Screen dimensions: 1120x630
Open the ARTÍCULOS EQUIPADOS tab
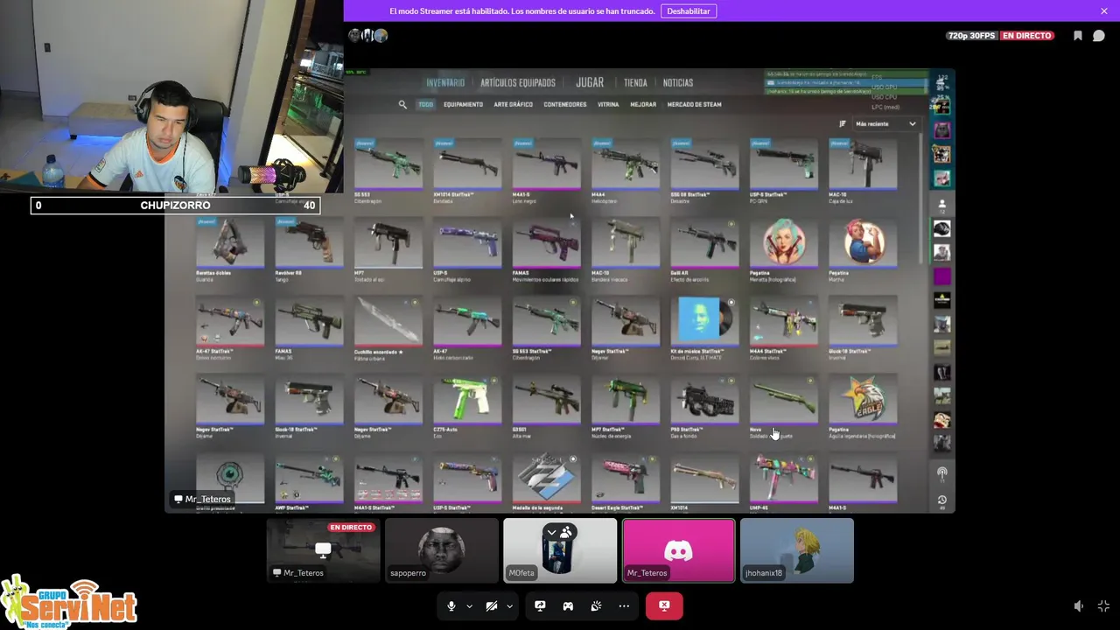518,83
